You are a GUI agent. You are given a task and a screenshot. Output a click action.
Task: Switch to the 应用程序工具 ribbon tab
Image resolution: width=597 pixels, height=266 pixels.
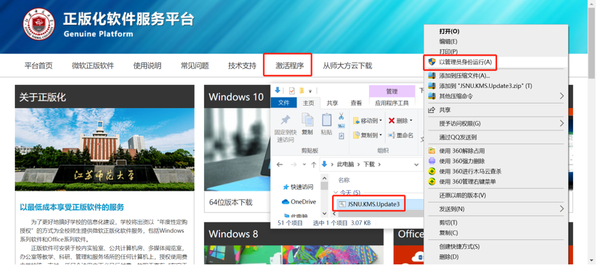(x=392, y=103)
